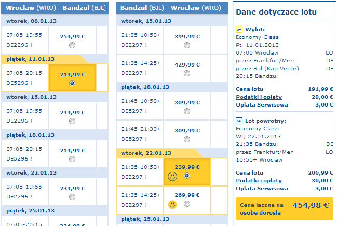Select the 234,99 € outbound fare on 22.01.13
This screenshot has width=337, height=226.
(72, 196)
